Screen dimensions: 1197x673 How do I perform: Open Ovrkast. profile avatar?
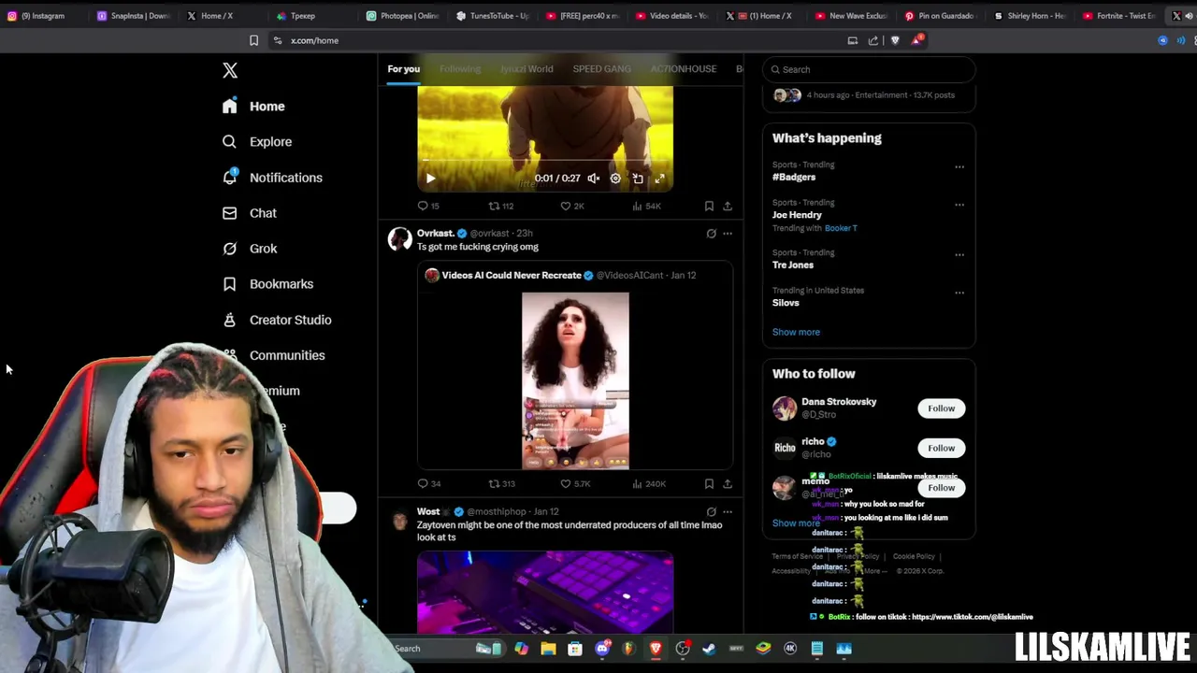pos(399,239)
